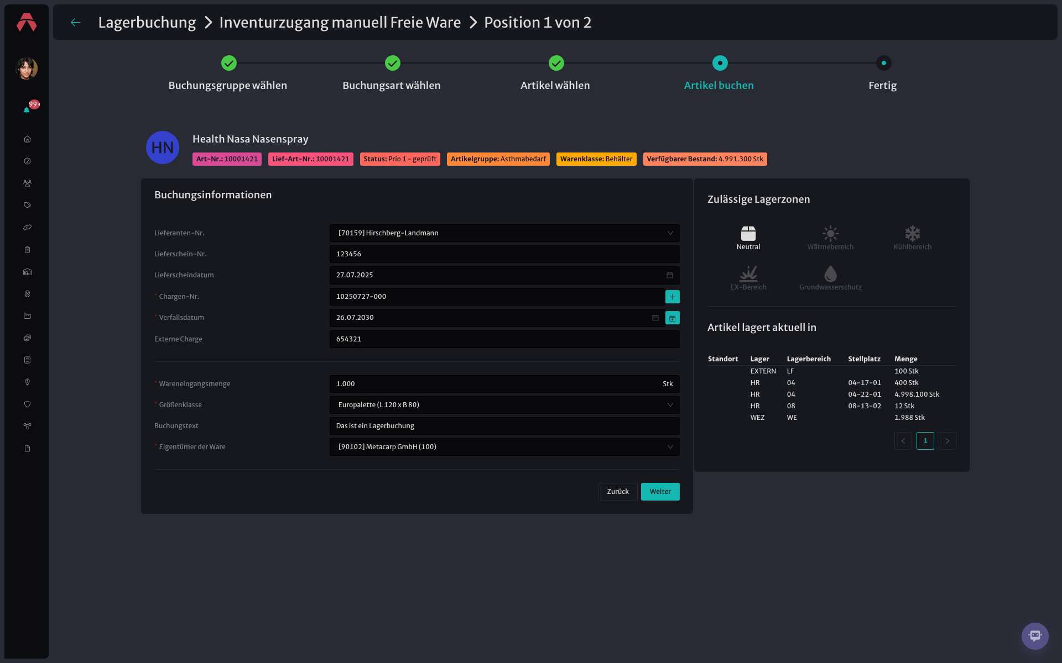This screenshot has height=663, width=1062.
Task: Open the chat support bubble icon
Action: pos(1035,636)
